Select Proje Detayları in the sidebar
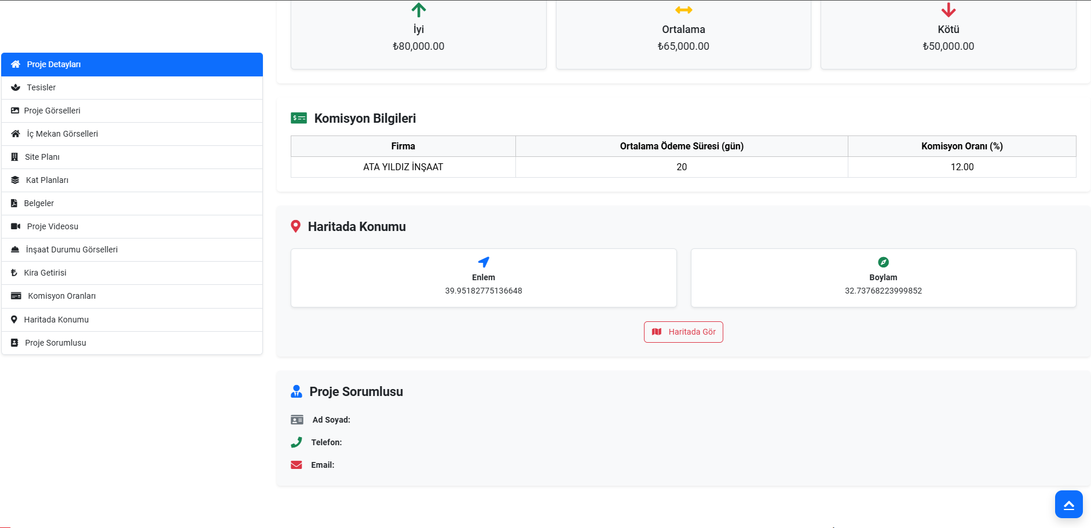This screenshot has height=528, width=1091. (132, 64)
